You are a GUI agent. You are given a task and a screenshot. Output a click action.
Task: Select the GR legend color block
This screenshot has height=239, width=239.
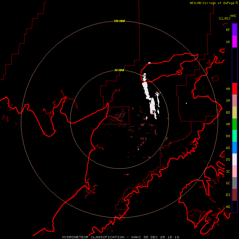tap(234, 101)
